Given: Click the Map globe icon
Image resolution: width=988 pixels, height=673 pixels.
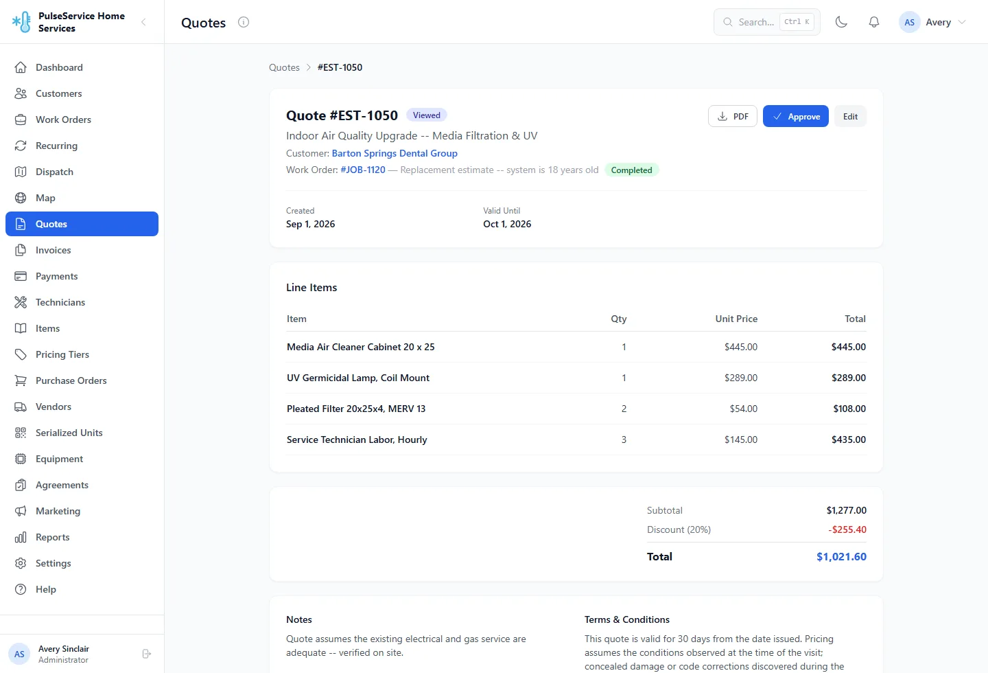Looking at the screenshot, I should 21,198.
